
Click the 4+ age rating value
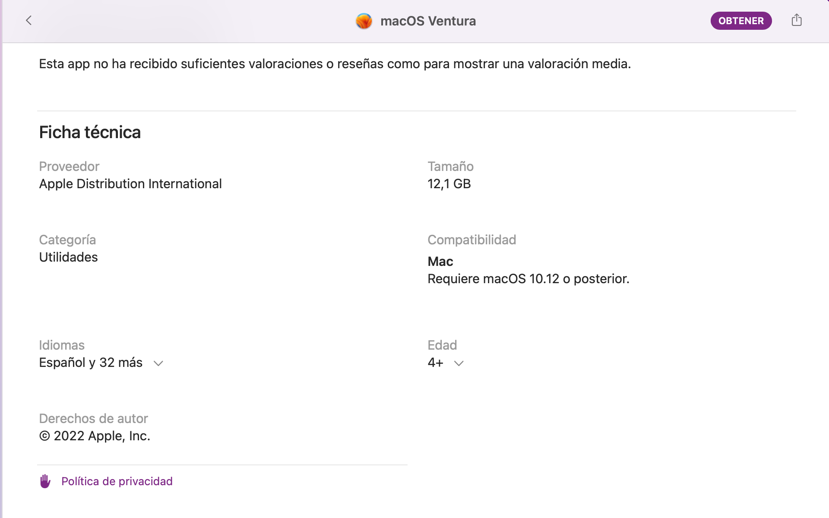click(435, 363)
